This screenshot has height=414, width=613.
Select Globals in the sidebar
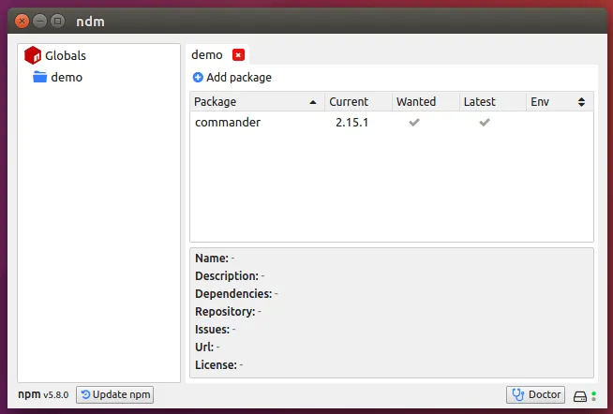pos(65,55)
